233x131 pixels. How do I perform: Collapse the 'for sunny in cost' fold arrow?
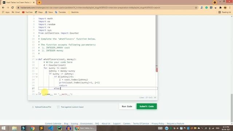point(37,68)
